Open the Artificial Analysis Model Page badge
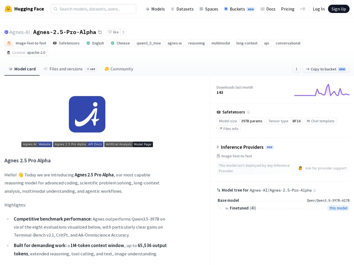Viewport: 354px width, 265px height. pyautogui.click(x=129, y=144)
